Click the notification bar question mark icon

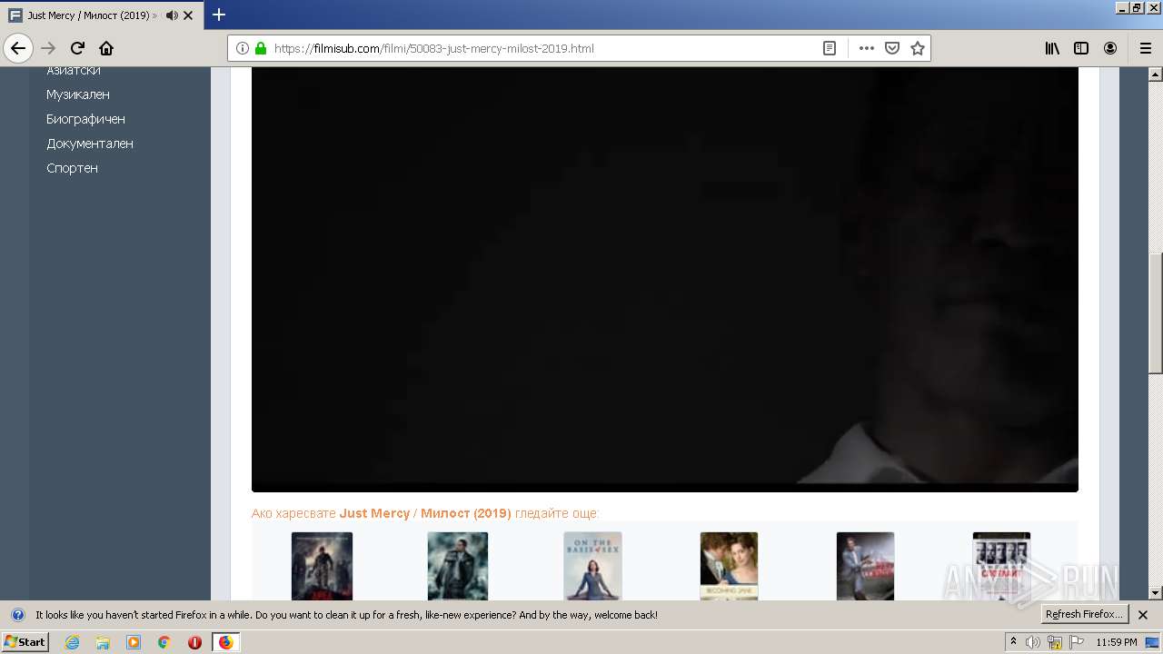pyautogui.click(x=17, y=615)
